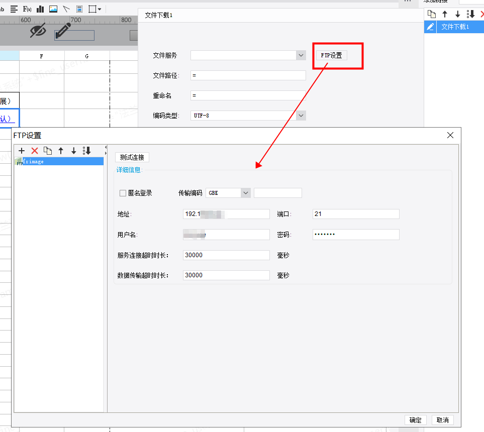Click the slash line toolbar icon
This screenshot has width=484, height=432.
(66, 9)
